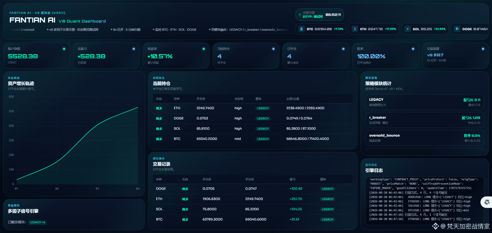Click LEGACY badge in the DOGE trade record
The width and height of the screenshot is (492, 233).
327,189
